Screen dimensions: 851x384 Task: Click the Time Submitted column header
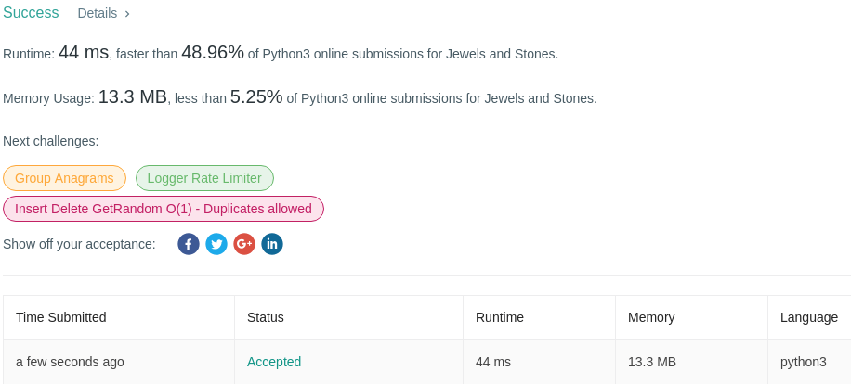point(61,317)
